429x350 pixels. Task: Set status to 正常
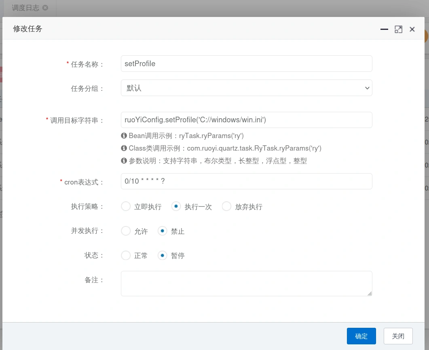(x=126, y=256)
